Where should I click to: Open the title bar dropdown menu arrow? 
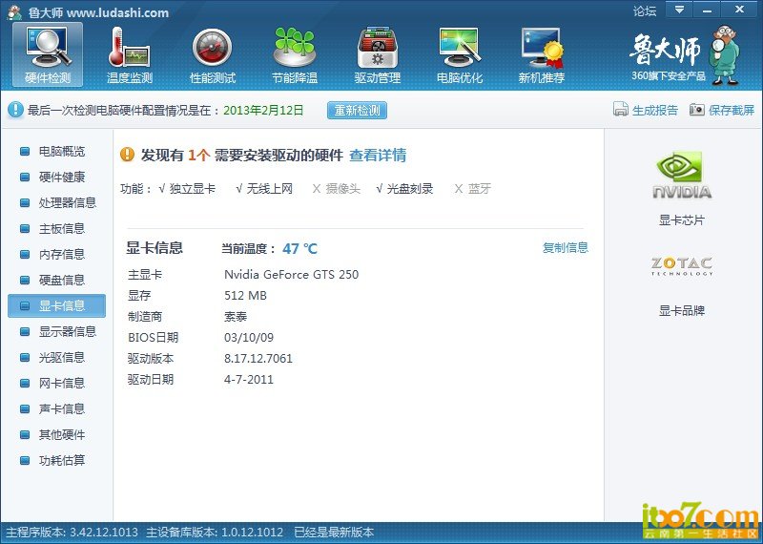pos(679,10)
